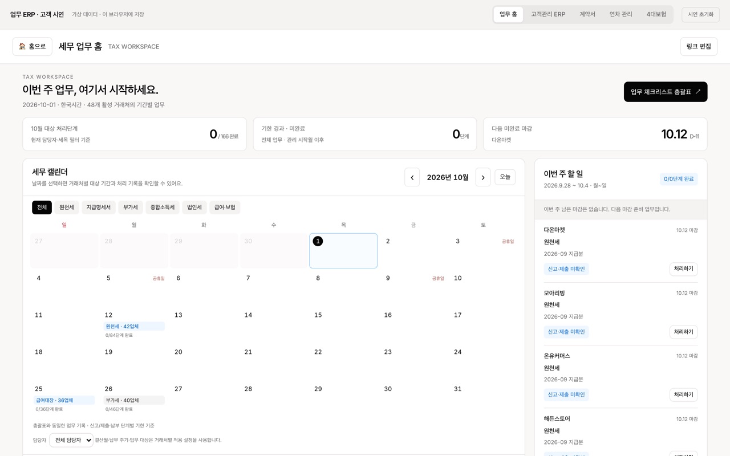Open 원천세 · 42업체 event on the 12th
The image size is (730, 456).
point(134,327)
